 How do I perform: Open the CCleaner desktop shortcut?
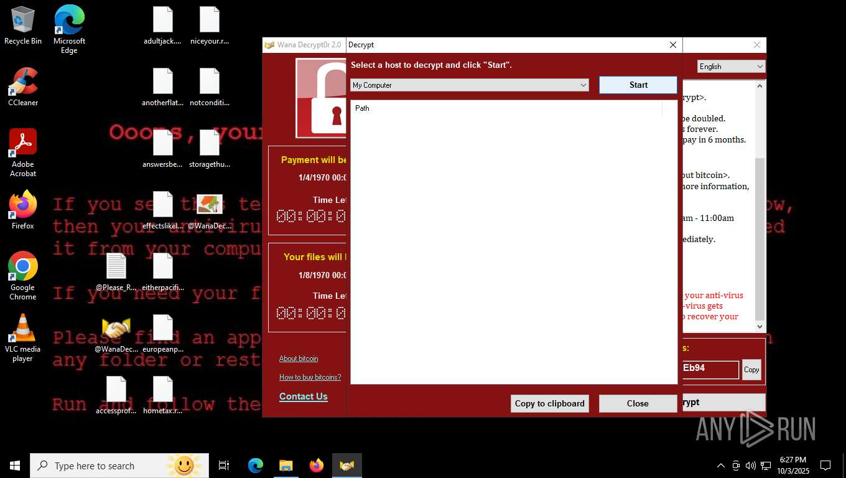click(23, 87)
